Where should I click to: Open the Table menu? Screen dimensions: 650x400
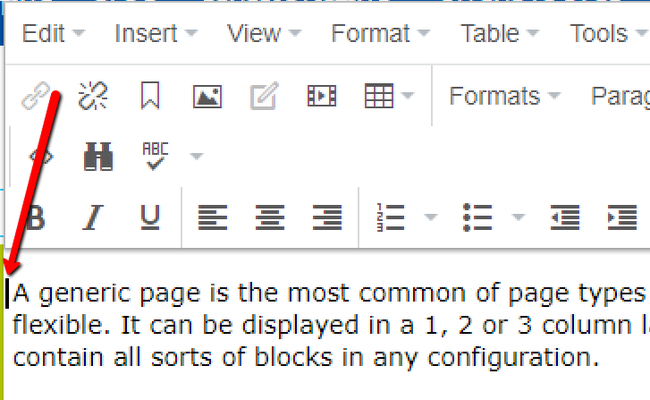click(500, 34)
